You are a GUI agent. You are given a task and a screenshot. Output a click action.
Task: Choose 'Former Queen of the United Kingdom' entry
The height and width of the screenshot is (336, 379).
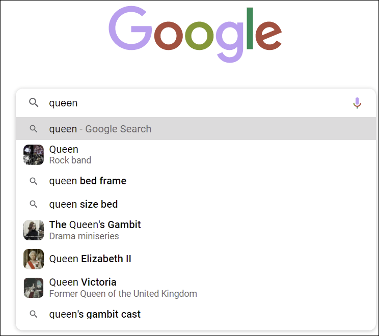click(123, 294)
